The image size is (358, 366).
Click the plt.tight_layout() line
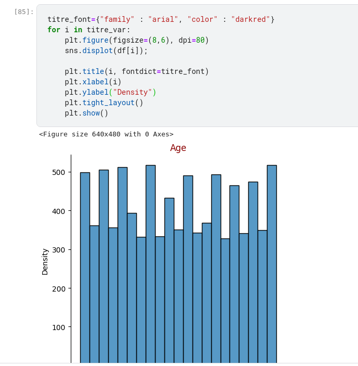point(104,103)
